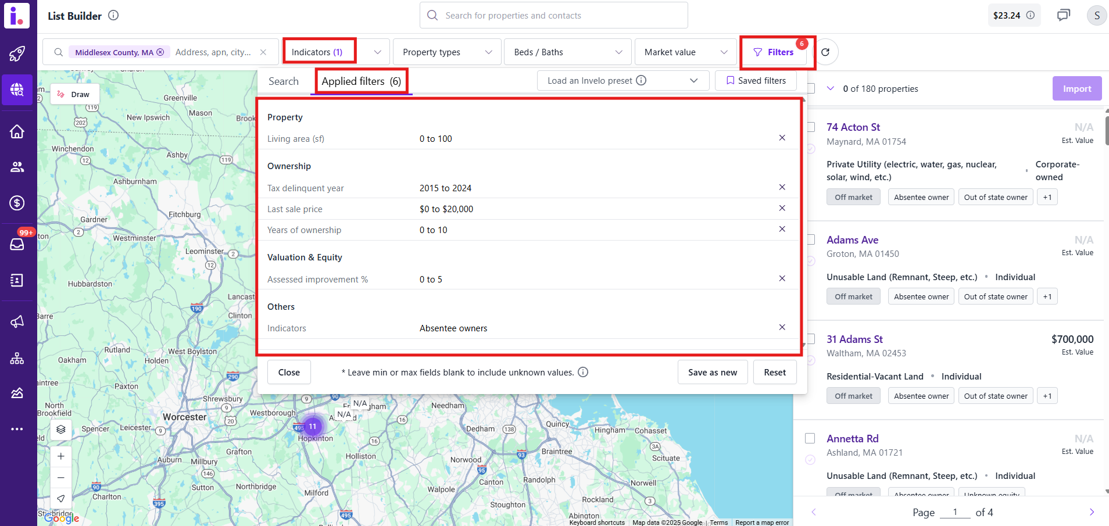The height and width of the screenshot is (526, 1109).
Task: Click the megaphone campaigns icon
Action: 17,321
